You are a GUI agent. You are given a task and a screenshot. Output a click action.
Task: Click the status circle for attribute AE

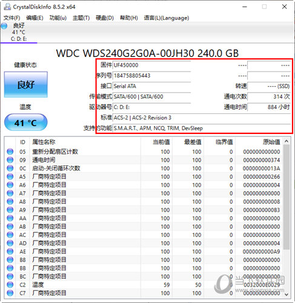(10, 251)
